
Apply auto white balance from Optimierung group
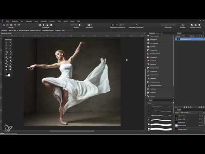coord(51,25)
